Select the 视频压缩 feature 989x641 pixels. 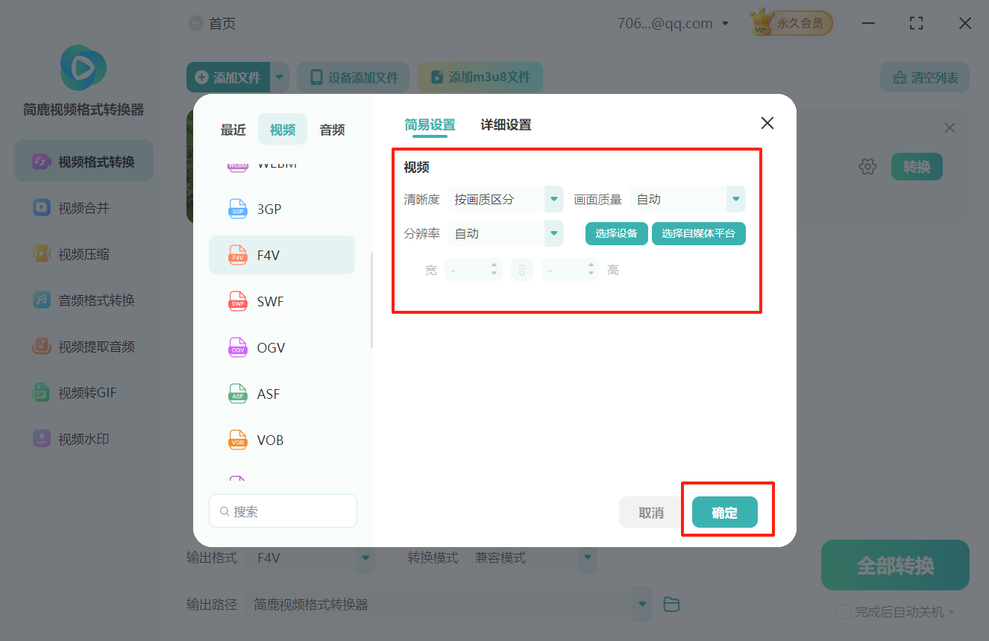83,253
